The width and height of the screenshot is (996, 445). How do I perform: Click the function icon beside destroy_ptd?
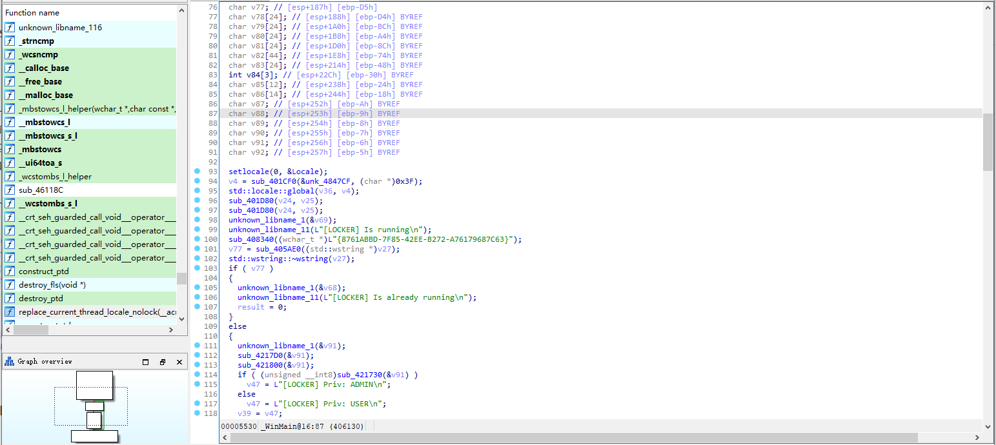coord(10,299)
